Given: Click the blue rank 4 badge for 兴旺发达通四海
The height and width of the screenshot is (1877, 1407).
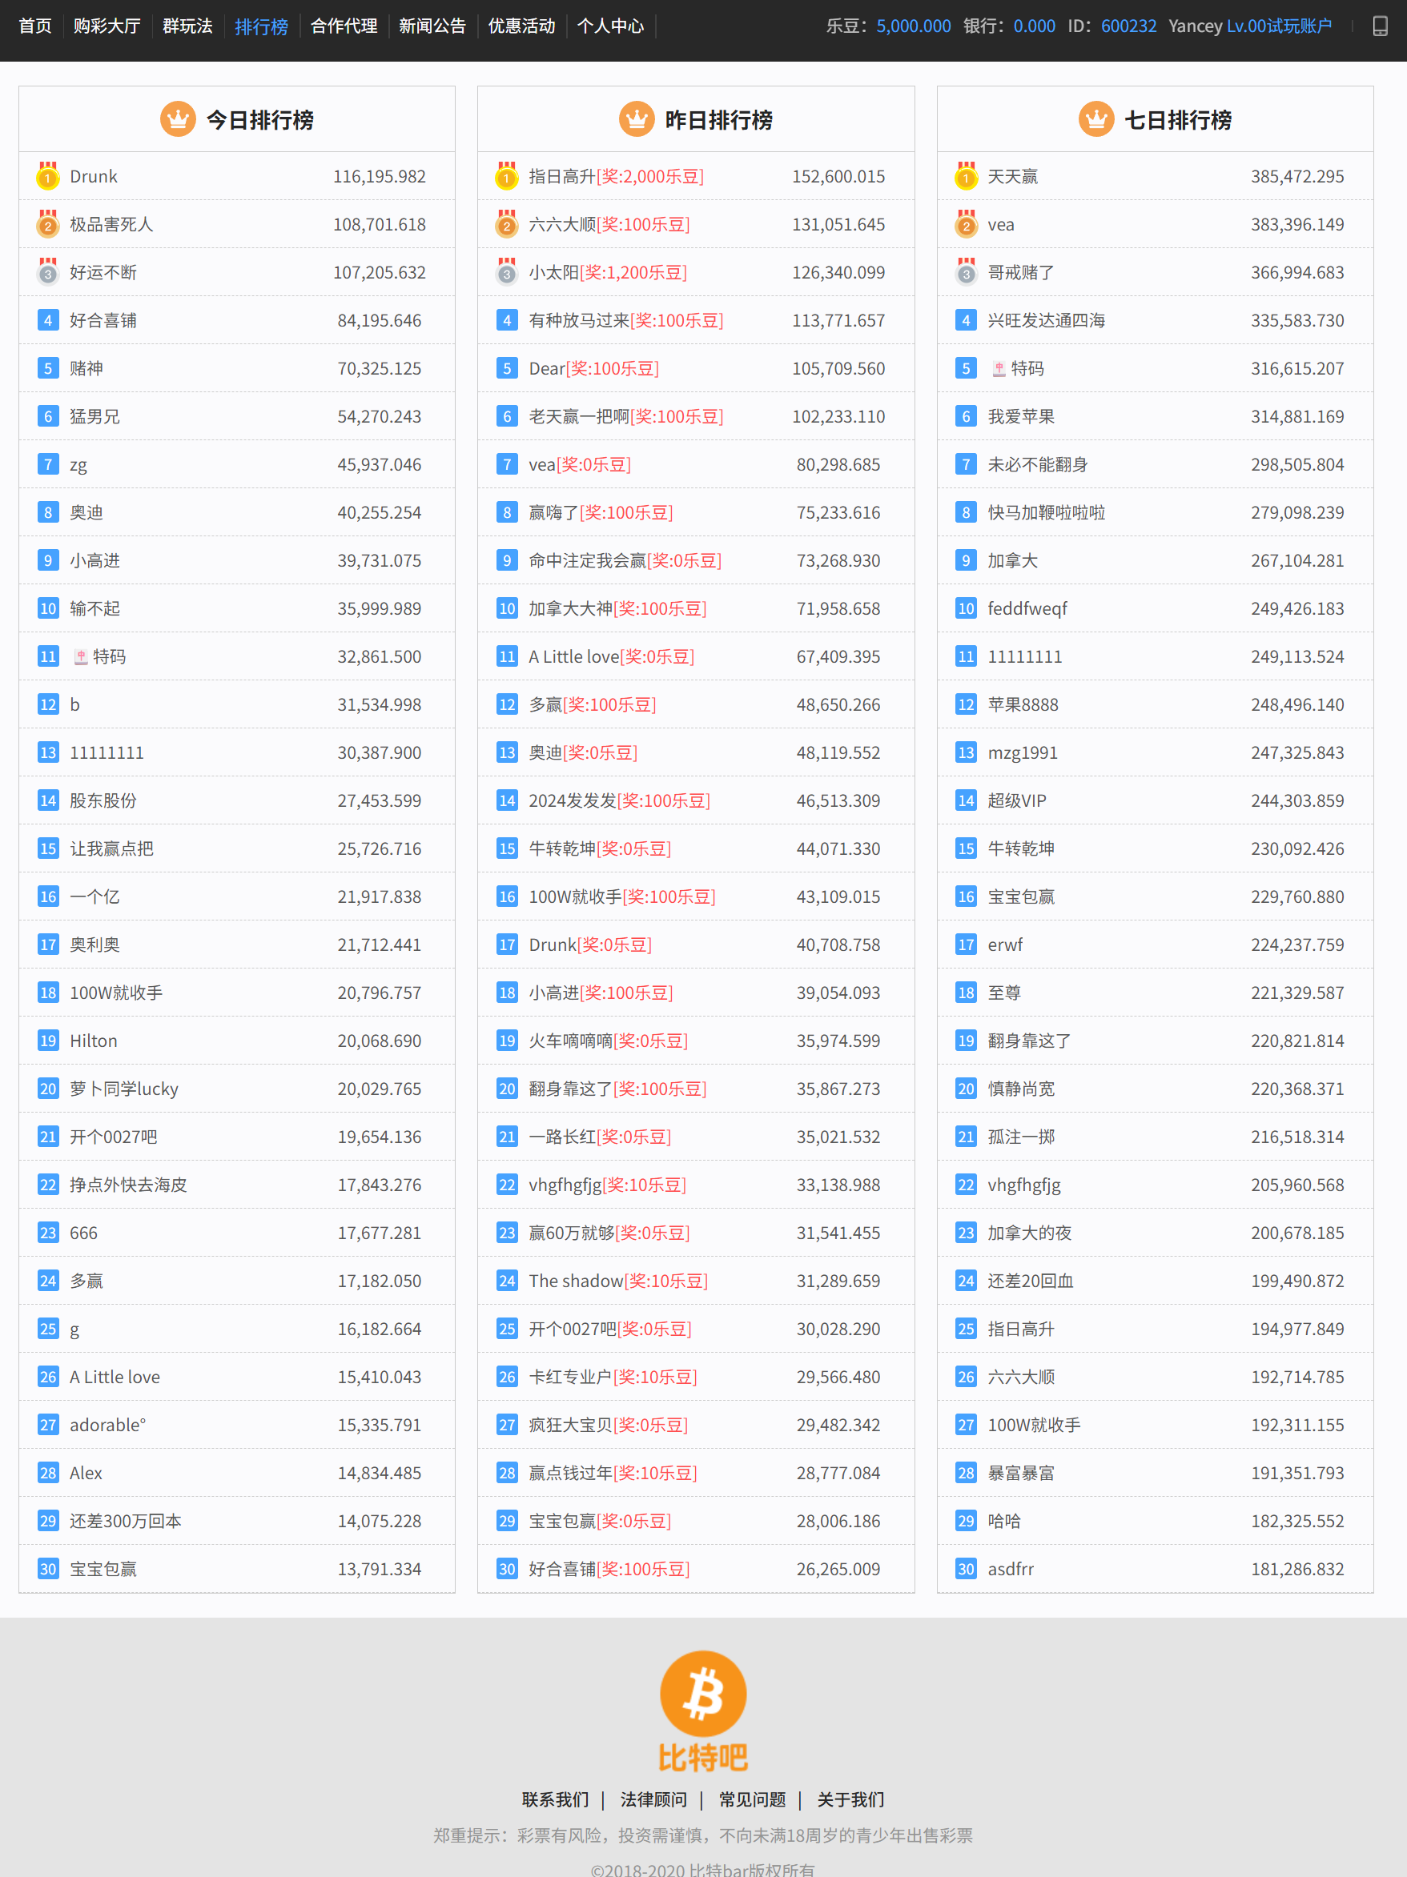Looking at the screenshot, I should coord(966,321).
